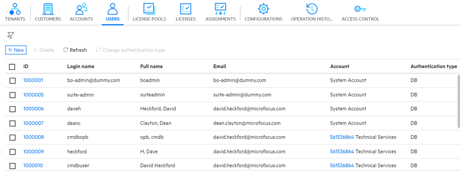Sort by Authentication type column header
The height and width of the screenshot is (171, 460).
click(x=433, y=66)
